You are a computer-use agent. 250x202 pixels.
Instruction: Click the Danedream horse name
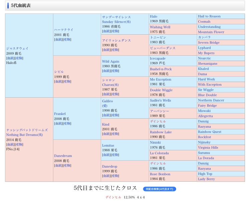[63, 156]
